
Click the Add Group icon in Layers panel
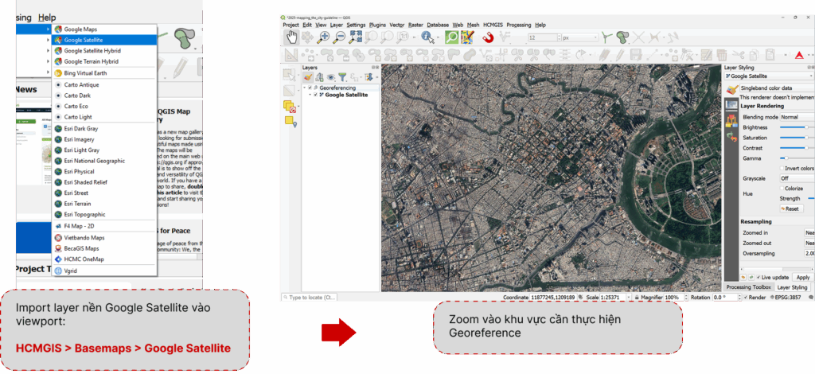point(320,77)
